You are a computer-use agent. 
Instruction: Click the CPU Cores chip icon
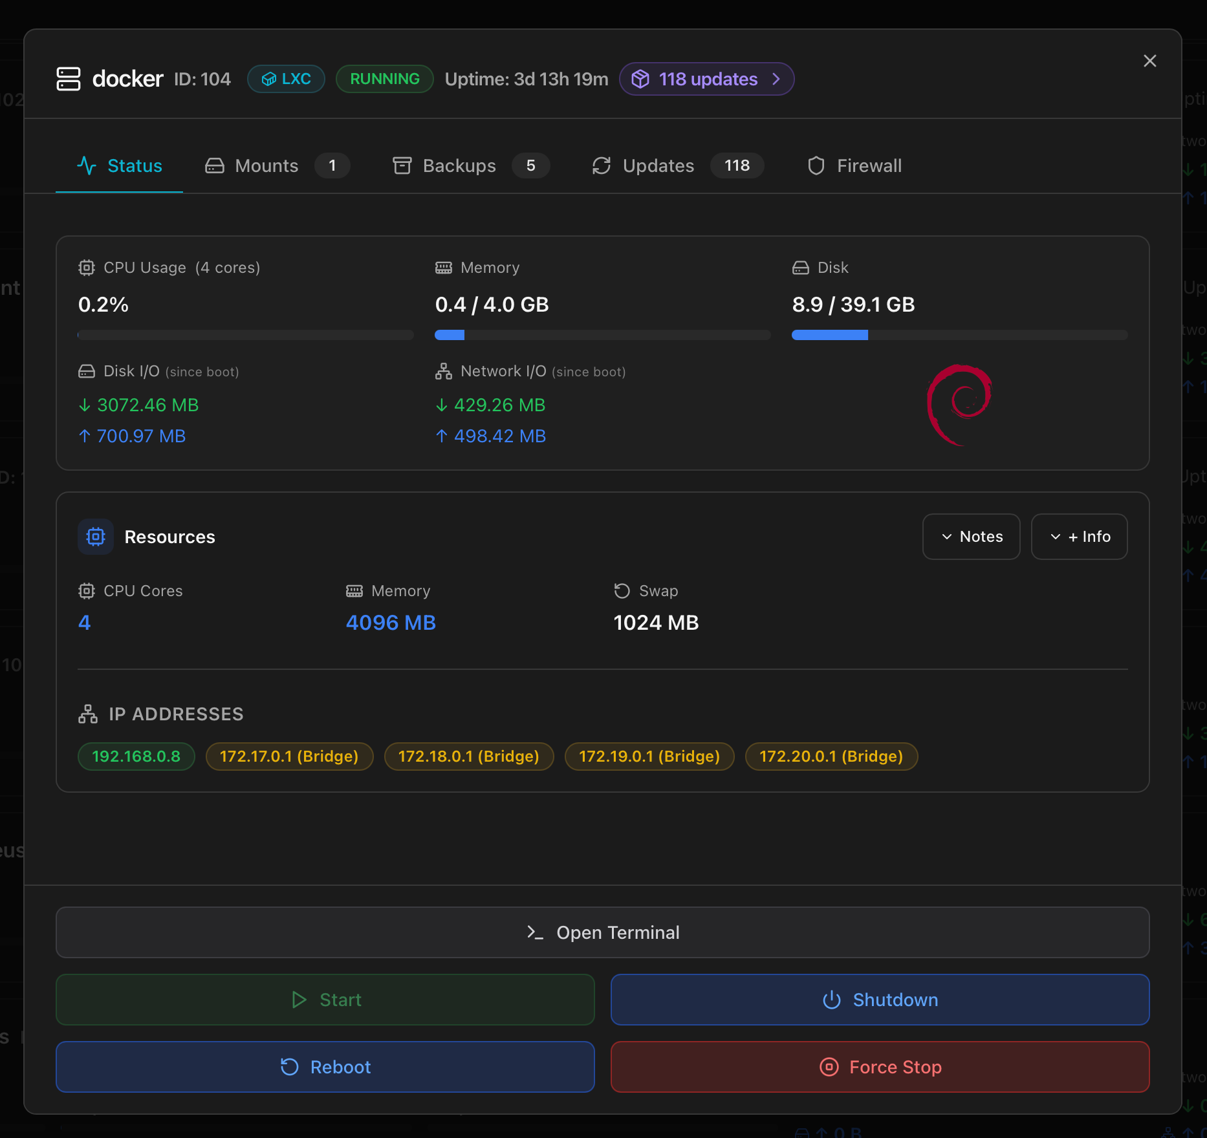tap(87, 591)
